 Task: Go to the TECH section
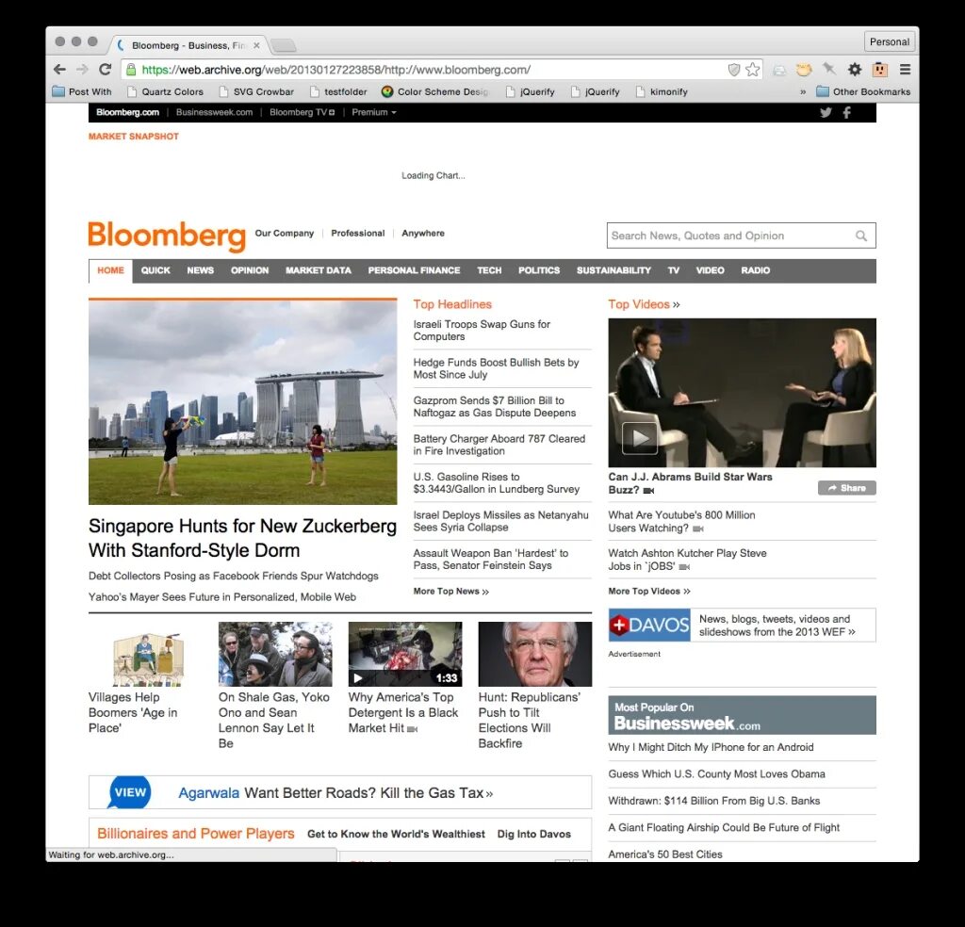489,270
